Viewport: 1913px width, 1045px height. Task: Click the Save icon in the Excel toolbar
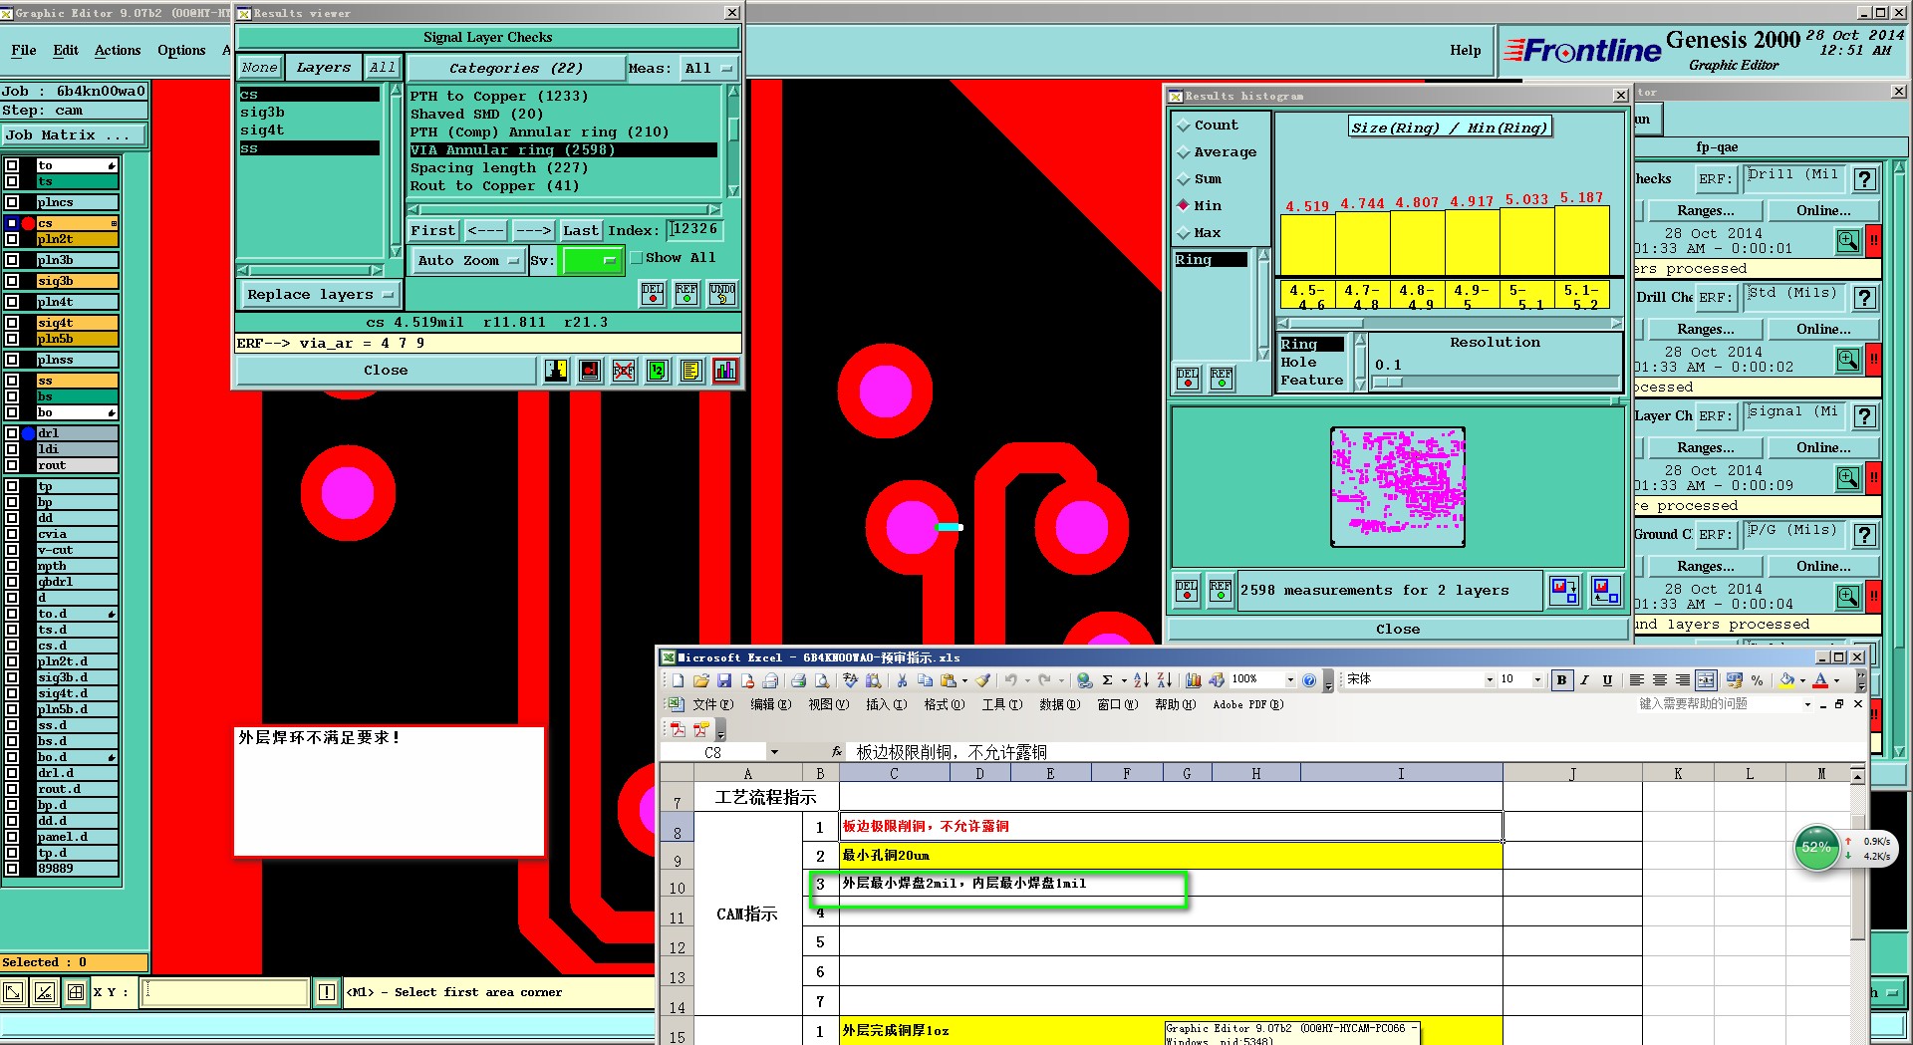click(724, 680)
